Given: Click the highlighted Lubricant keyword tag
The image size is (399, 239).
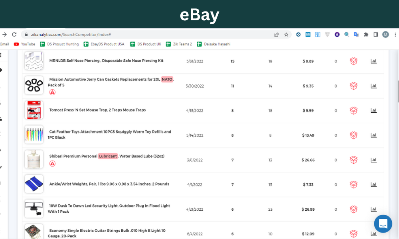Looking at the screenshot, I should click(108, 156).
